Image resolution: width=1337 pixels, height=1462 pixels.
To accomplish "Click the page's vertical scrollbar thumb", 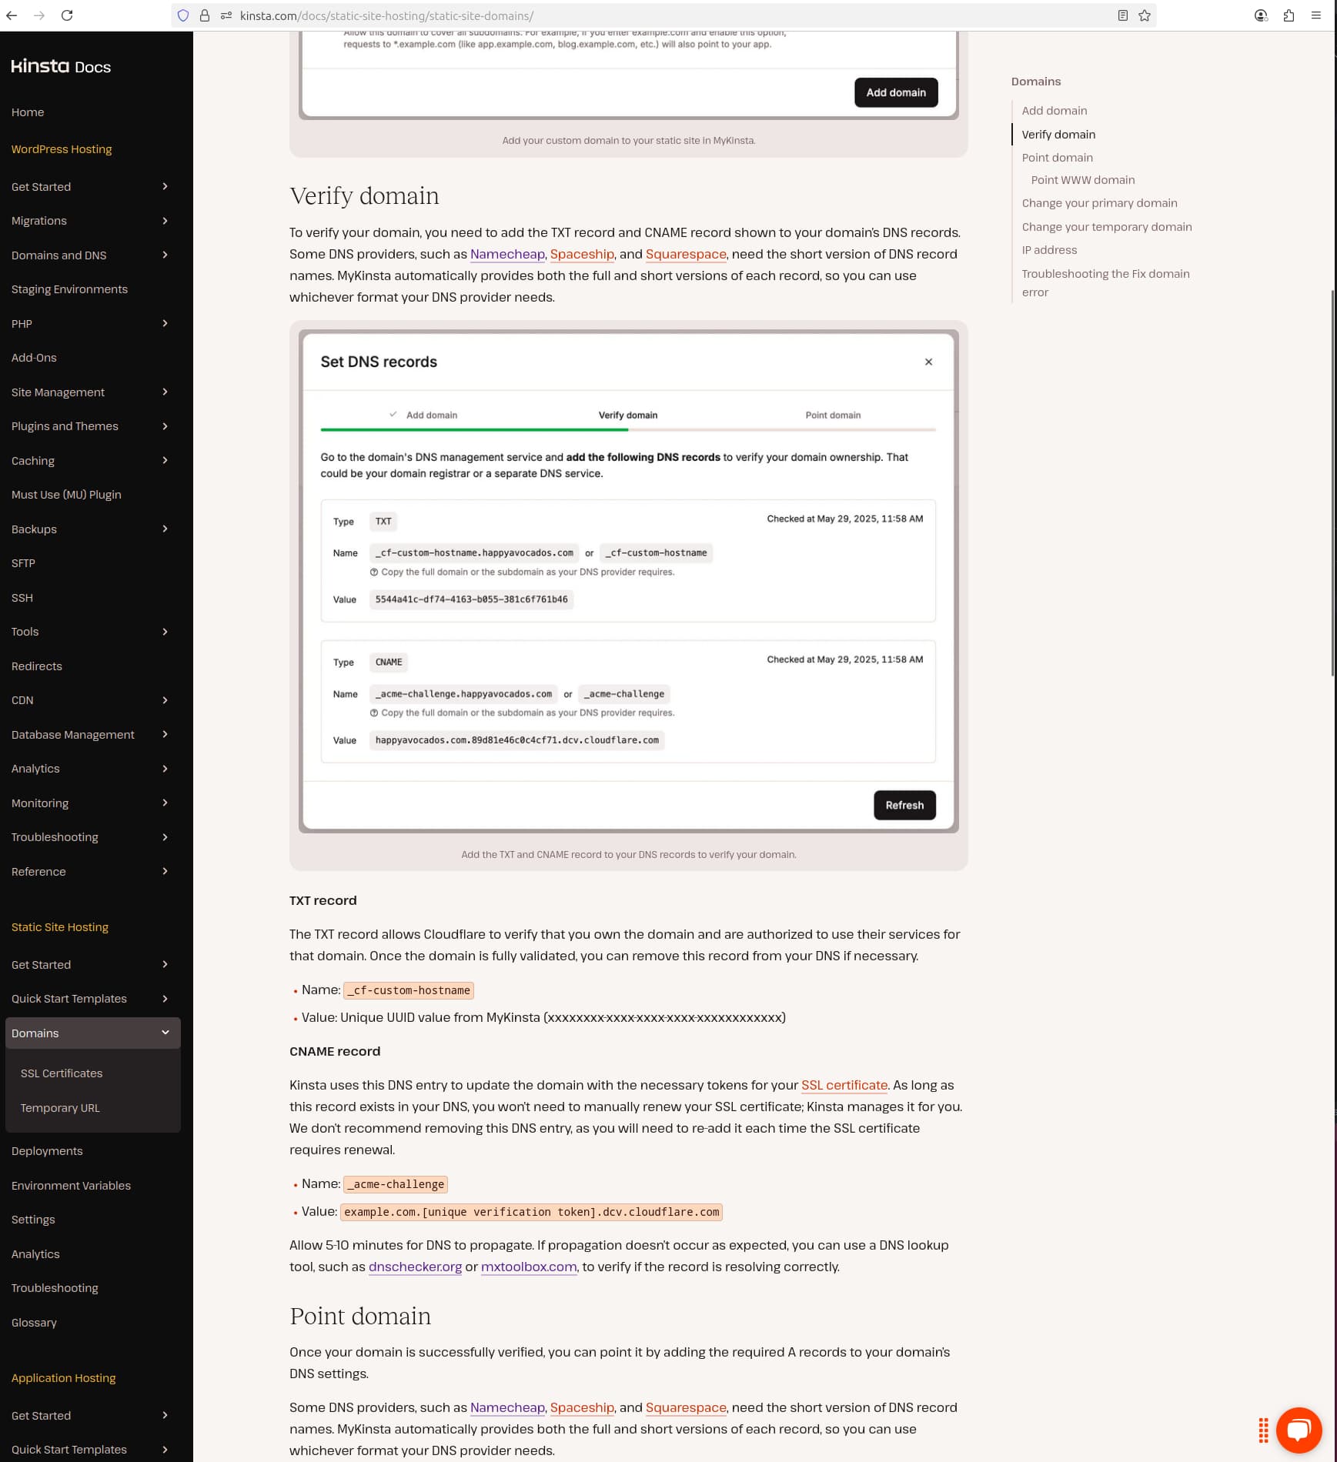I will tap(1333, 483).
